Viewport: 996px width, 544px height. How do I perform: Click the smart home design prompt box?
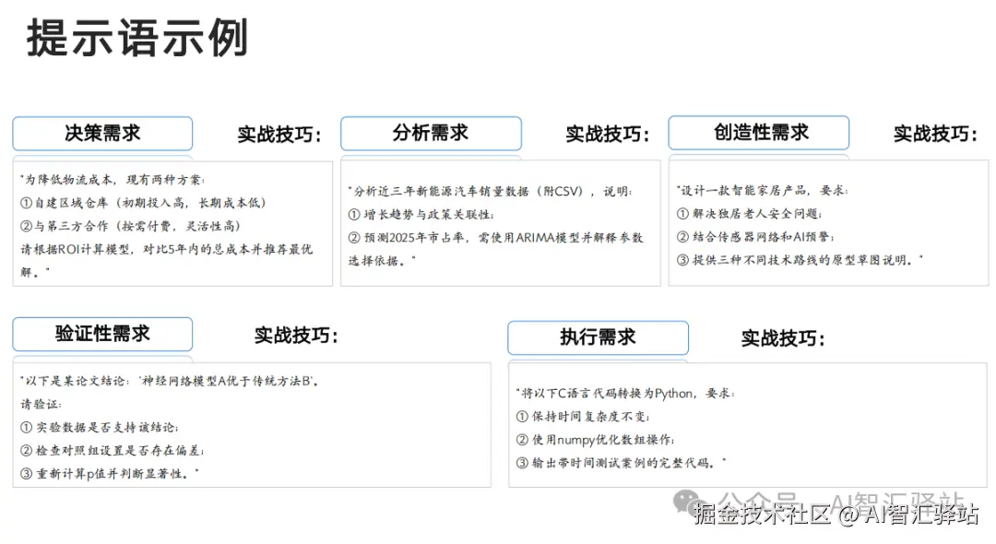point(827,224)
